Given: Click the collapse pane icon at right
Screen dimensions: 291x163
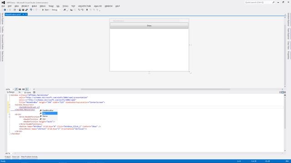Looking at the screenshot, I should click(x=285, y=92).
